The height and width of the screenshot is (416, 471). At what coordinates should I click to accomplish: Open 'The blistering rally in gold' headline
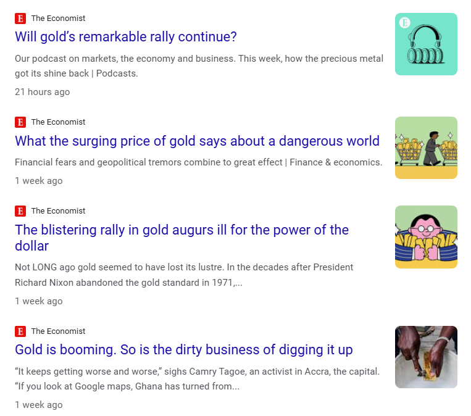(181, 238)
